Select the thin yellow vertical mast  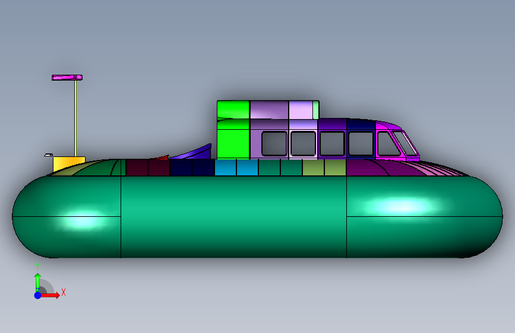75,119
